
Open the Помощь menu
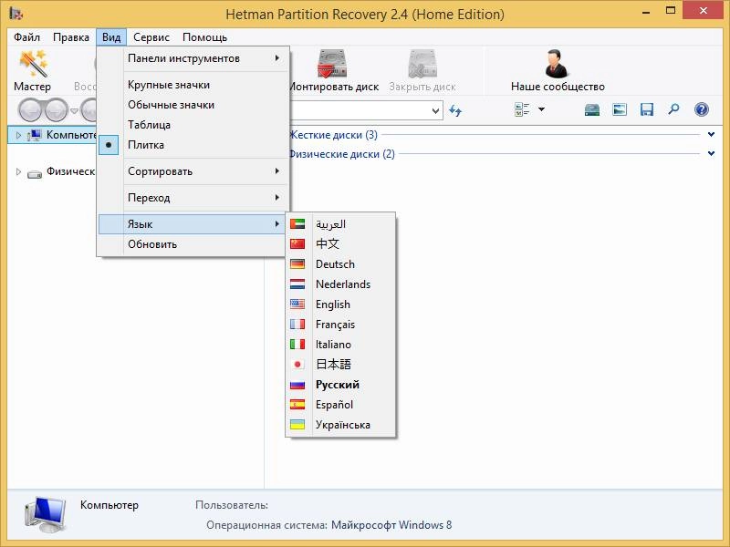click(x=204, y=37)
